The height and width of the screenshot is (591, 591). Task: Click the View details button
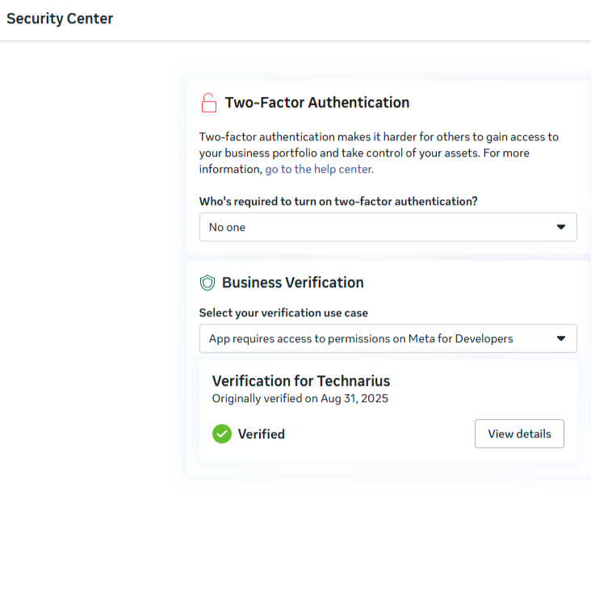tap(519, 434)
